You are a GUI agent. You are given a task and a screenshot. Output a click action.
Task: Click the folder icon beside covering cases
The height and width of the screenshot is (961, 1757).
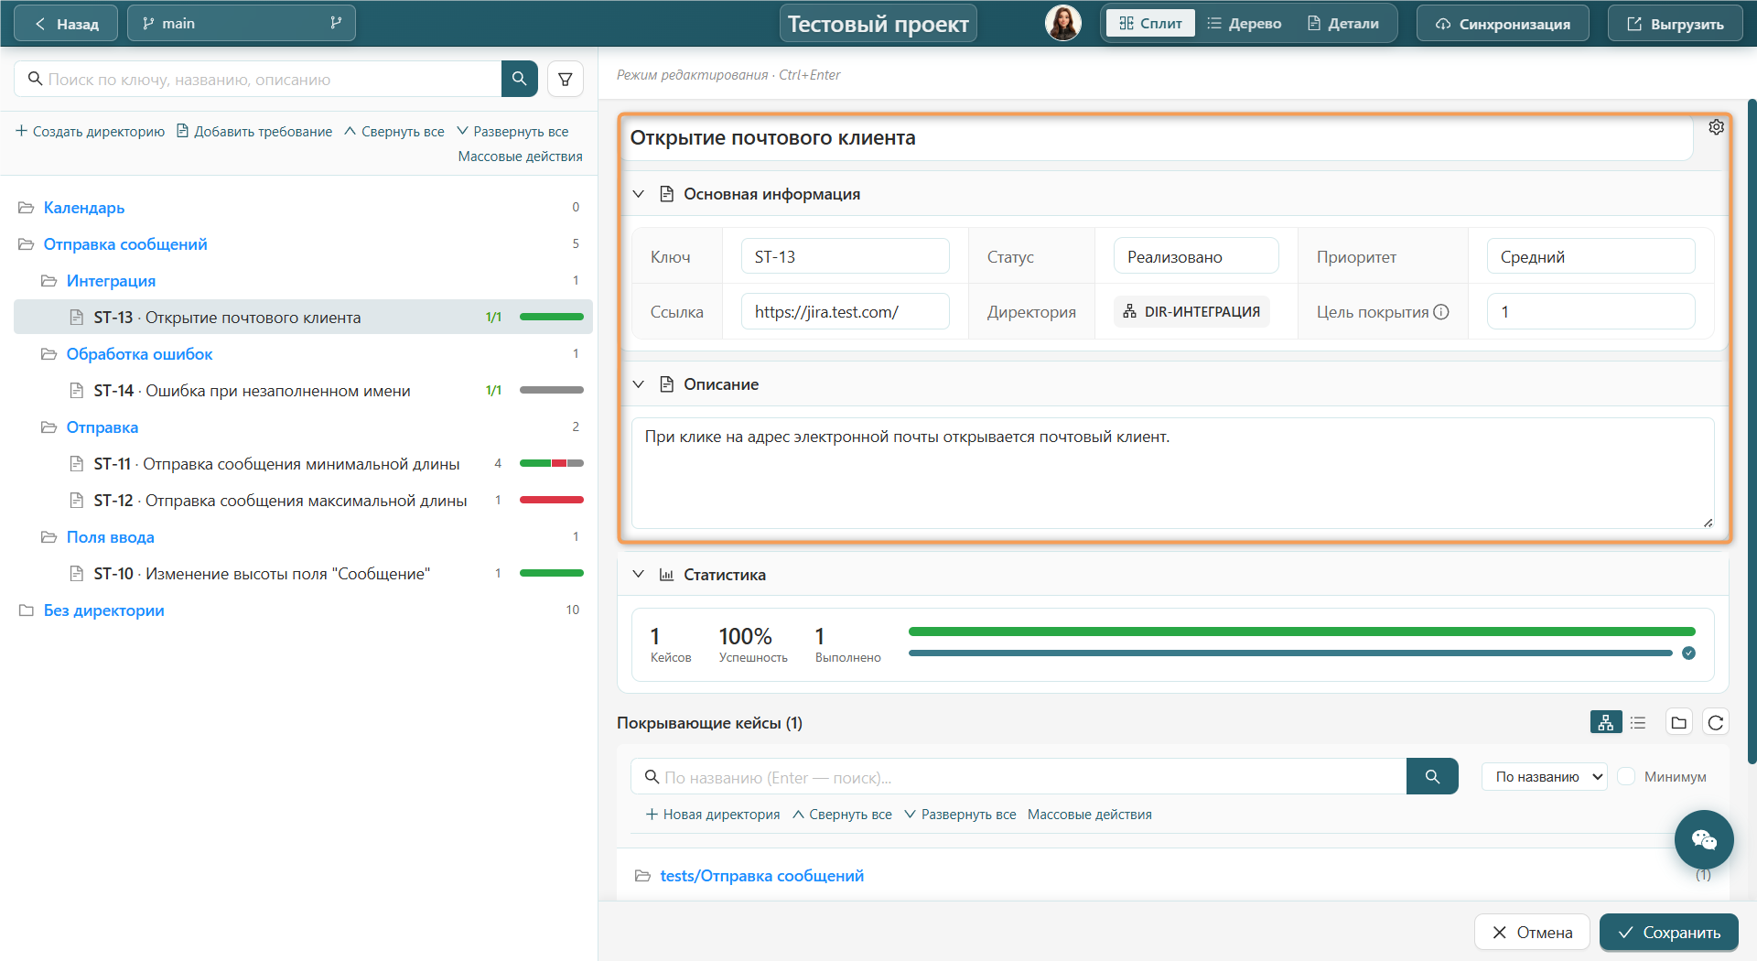click(x=1678, y=722)
